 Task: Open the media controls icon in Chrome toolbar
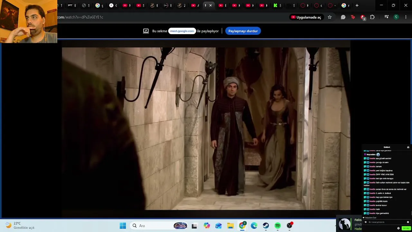tap(387, 17)
